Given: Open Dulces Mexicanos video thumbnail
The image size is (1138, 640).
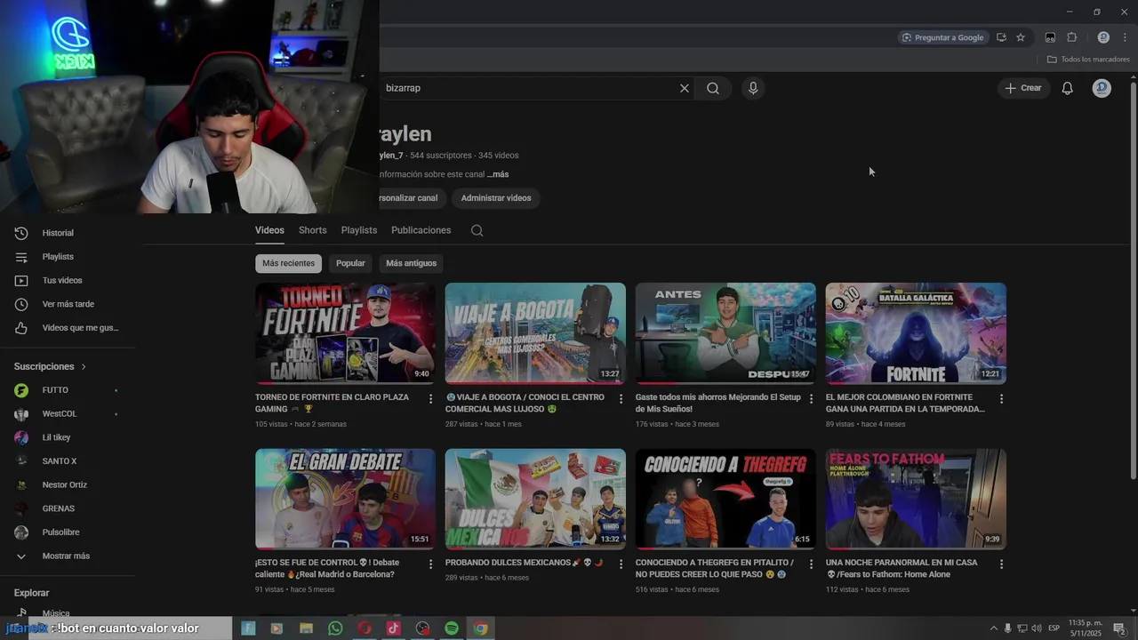Looking at the screenshot, I should coord(535,499).
